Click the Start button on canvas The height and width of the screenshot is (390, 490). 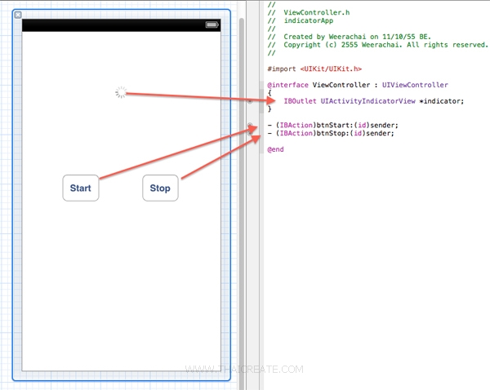81,188
